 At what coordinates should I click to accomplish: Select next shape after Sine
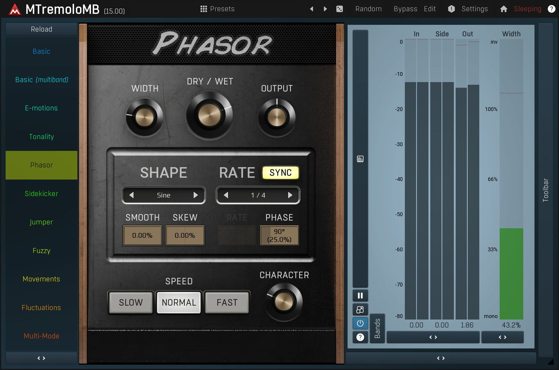[196, 195]
